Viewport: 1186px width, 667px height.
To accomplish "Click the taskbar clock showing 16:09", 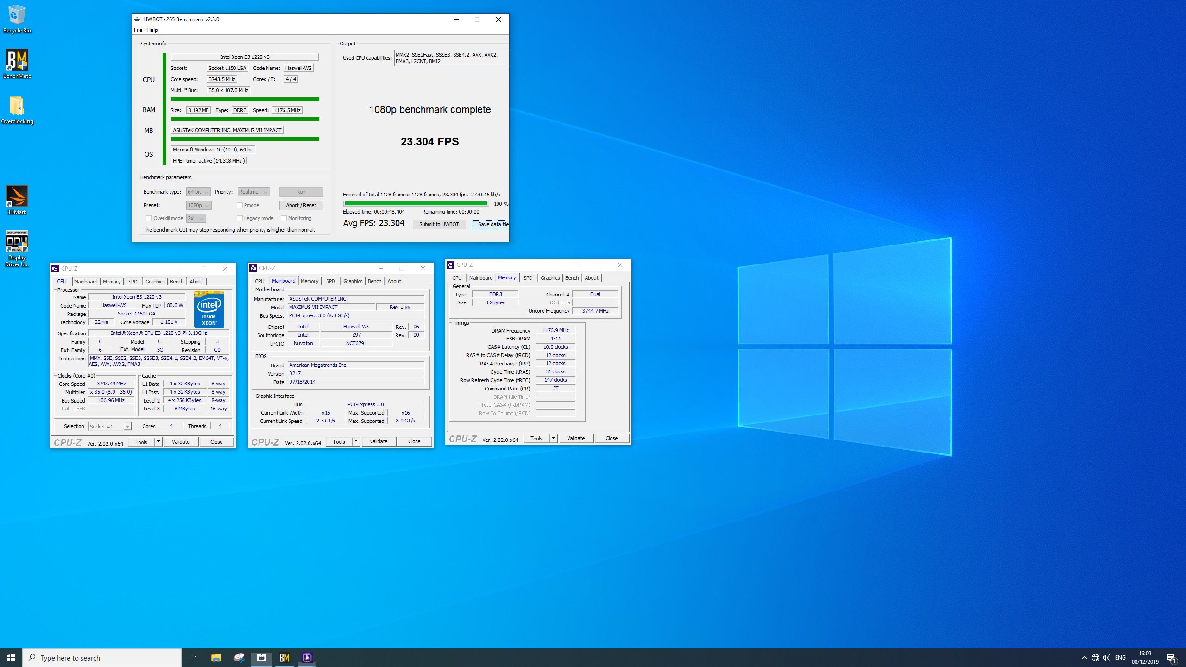I will [x=1145, y=658].
